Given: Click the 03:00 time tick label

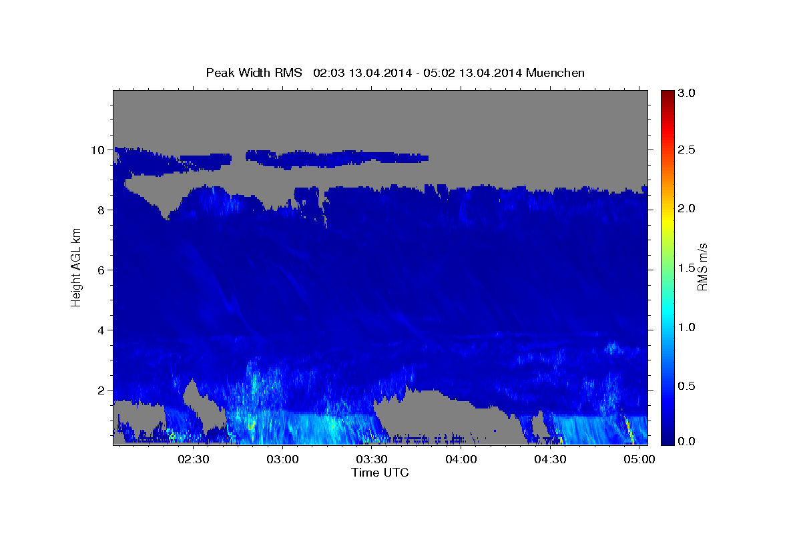Looking at the screenshot, I should (282, 460).
